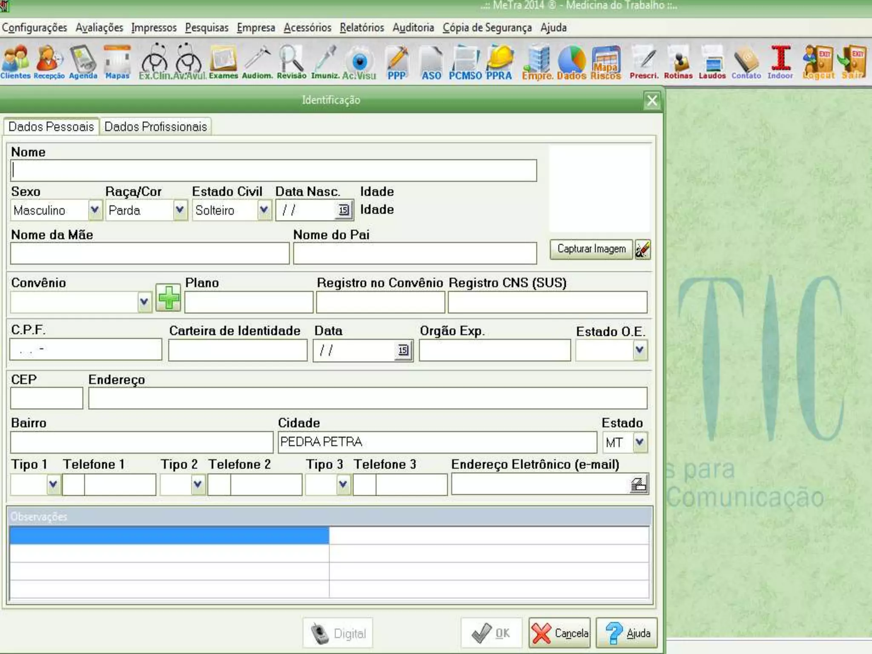Image resolution: width=872 pixels, height=654 pixels.
Task: Expand the Estado MT dropdown
Action: pos(640,442)
